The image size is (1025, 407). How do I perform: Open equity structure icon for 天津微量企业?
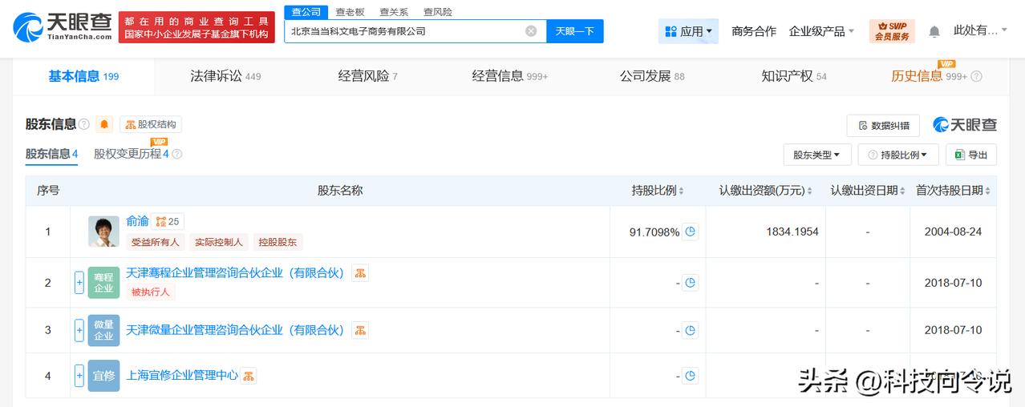click(x=360, y=330)
